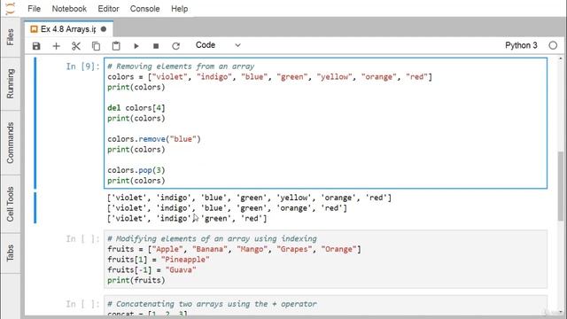The image size is (567, 319).
Task: Open the Running sidebar panel
Action: point(10,83)
